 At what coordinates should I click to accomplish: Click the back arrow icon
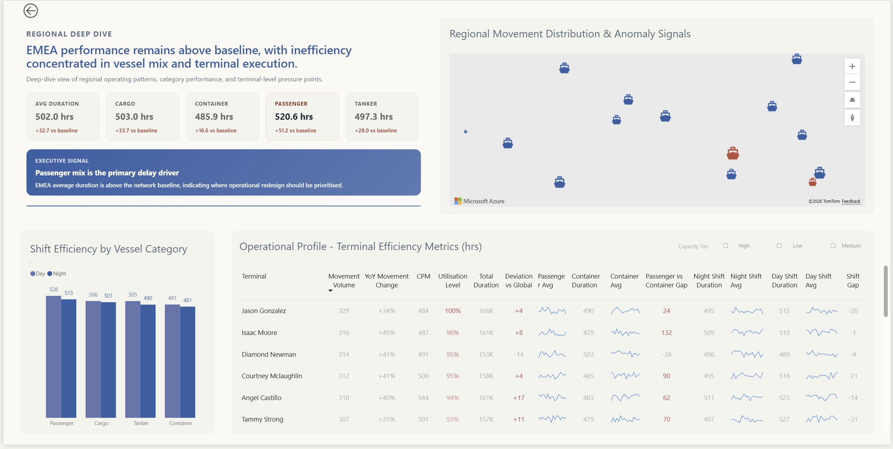click(x=31, y=11)
